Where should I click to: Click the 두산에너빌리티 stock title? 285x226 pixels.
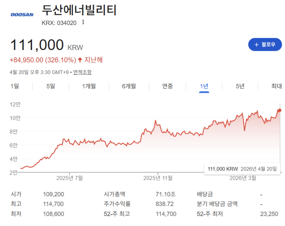79,10
